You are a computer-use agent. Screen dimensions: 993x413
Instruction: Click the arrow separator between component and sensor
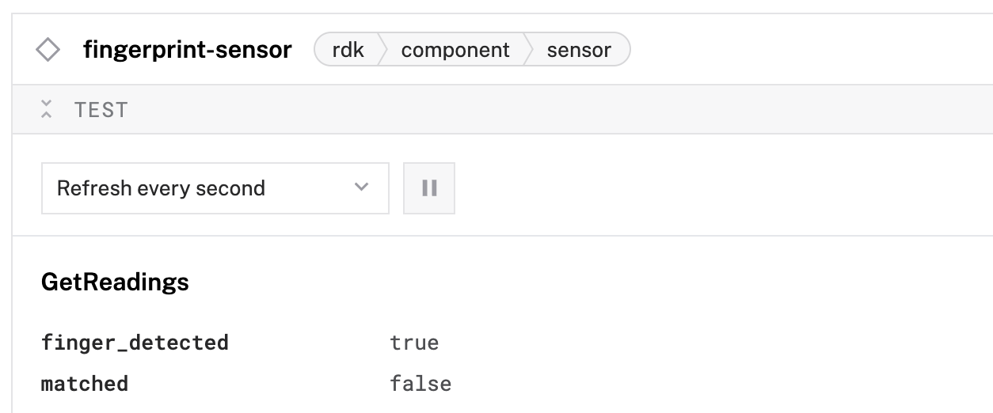tap(528, 50)
